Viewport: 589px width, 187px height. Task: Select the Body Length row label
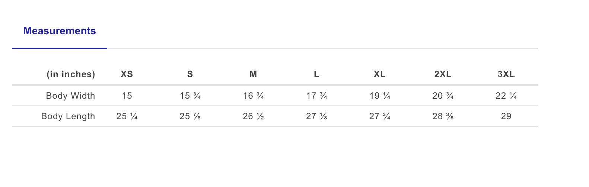pyautogui.click(x=68, y=116)
